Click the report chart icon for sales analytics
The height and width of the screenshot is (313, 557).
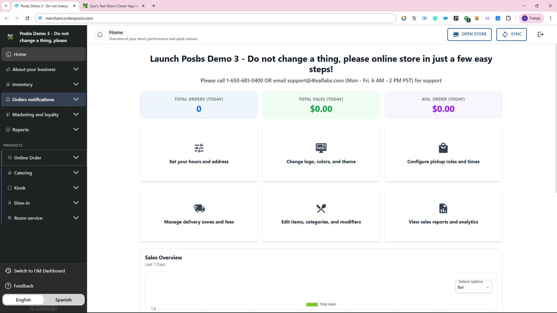[x=443, y=208]
